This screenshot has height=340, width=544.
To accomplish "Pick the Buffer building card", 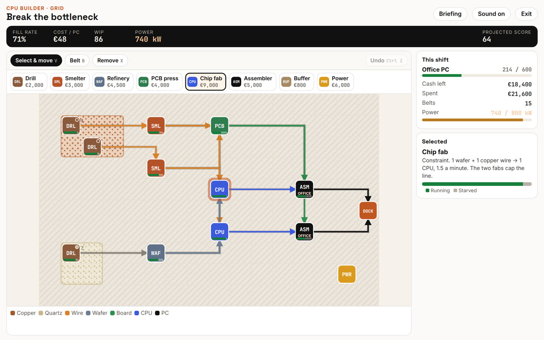I will point(296,82).
